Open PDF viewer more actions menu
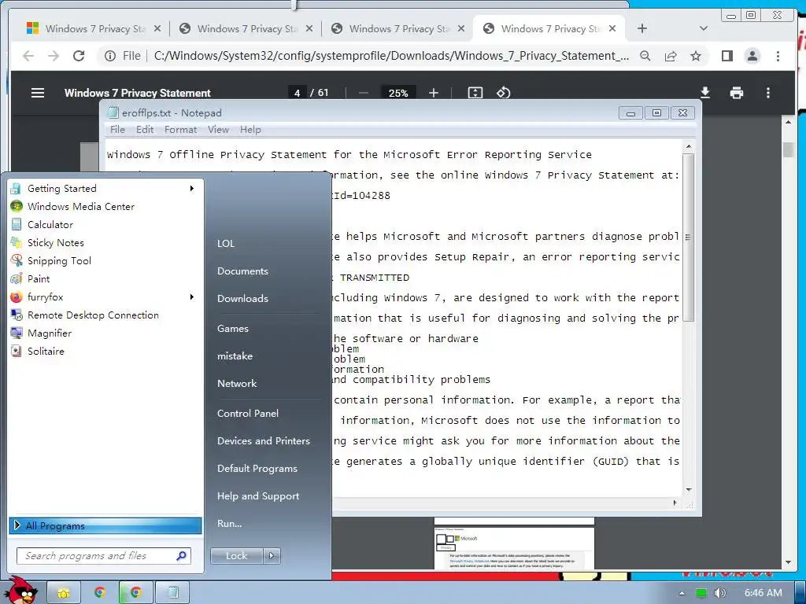Image resolution: width=806 pixels, height=604 pixels. coord(768,93)
